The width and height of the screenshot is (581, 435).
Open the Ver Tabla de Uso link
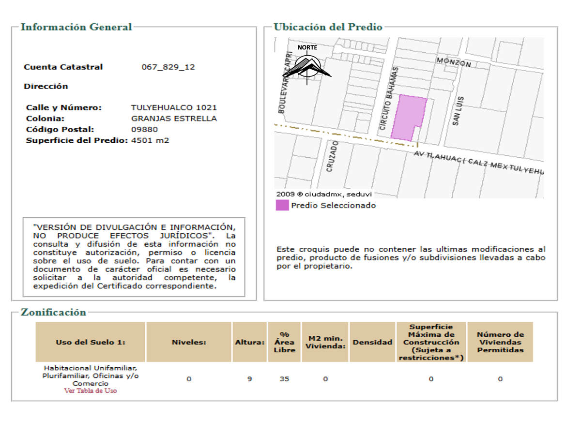pos(91,390)
